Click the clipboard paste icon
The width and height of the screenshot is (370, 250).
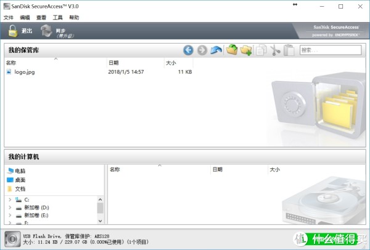289,50
